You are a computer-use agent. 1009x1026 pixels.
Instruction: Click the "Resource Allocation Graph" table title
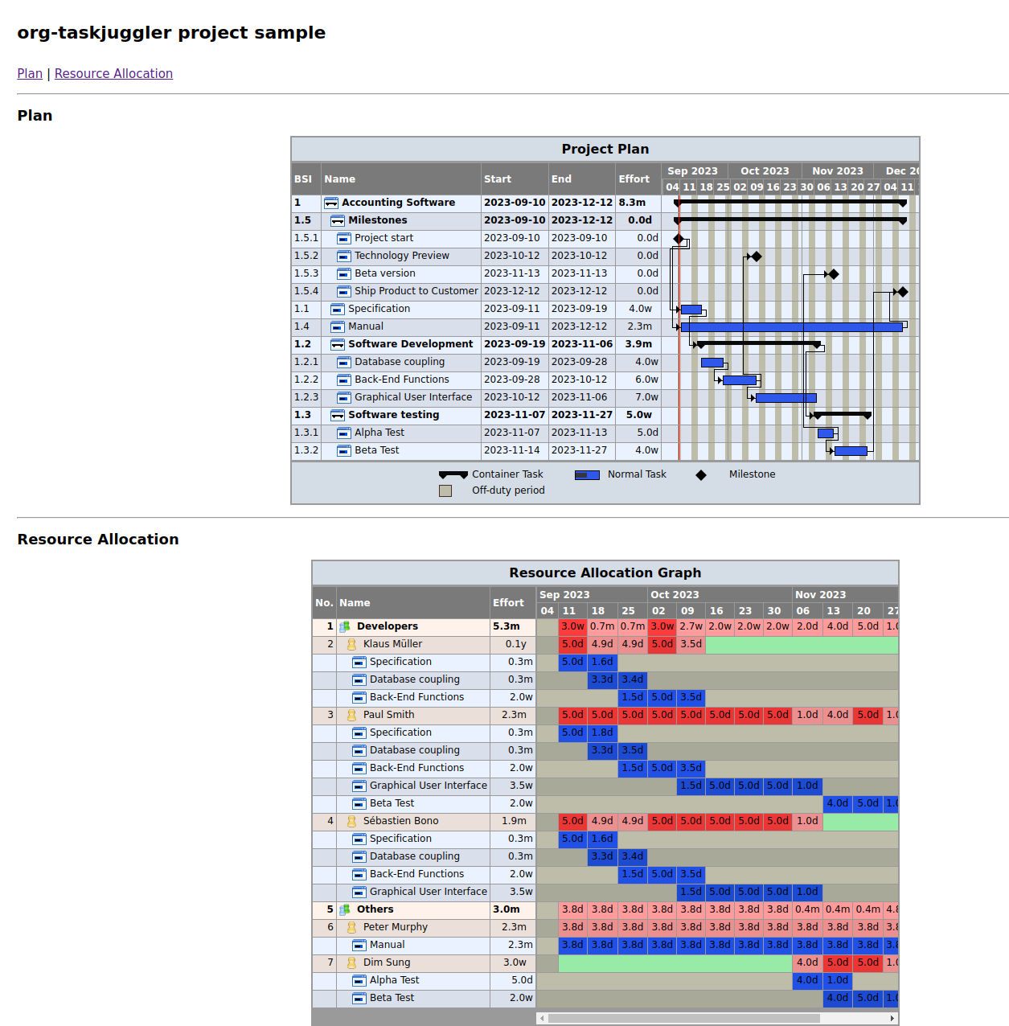point(605,573)
